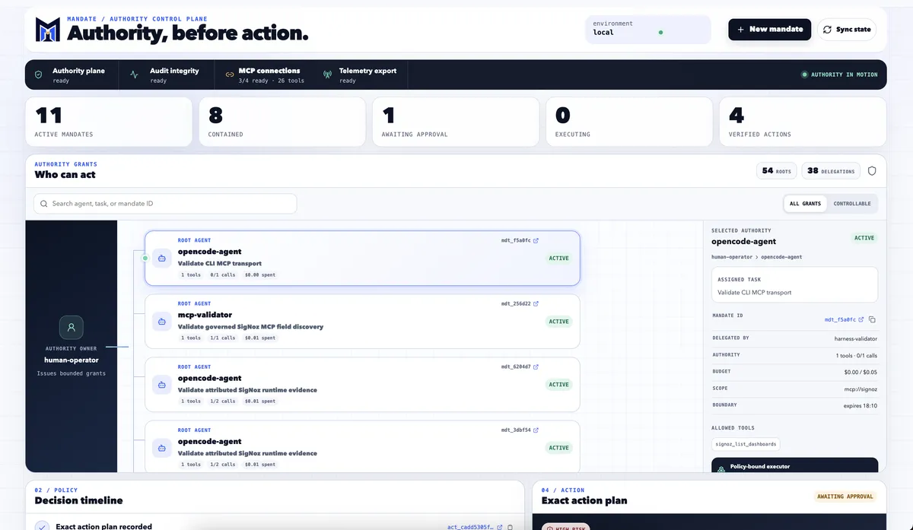
Task: Open the environment local selector
Action: (648, 29)
